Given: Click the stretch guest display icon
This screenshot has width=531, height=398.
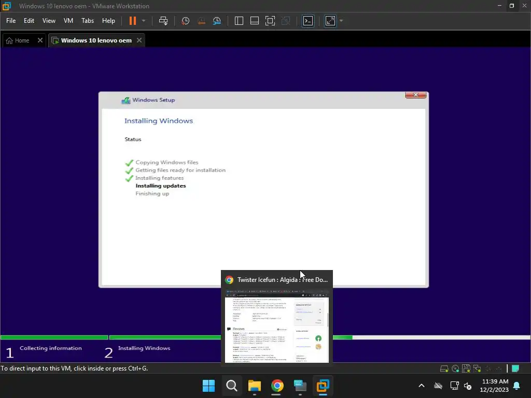Looking at the screenshot, I should [330, 21].
